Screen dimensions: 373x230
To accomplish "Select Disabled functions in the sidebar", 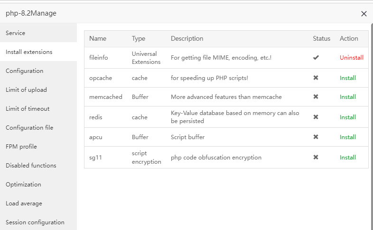I will tap(31, 166).
